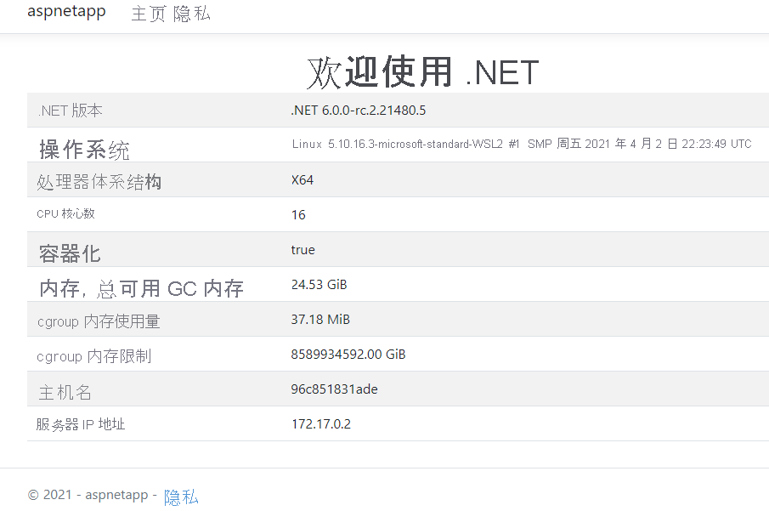Select the hostname 96c851831ade
769x511 pixels.
coord(335,389)
